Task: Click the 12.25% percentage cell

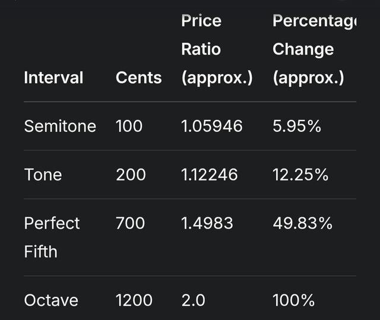Action: pos(300,175)
